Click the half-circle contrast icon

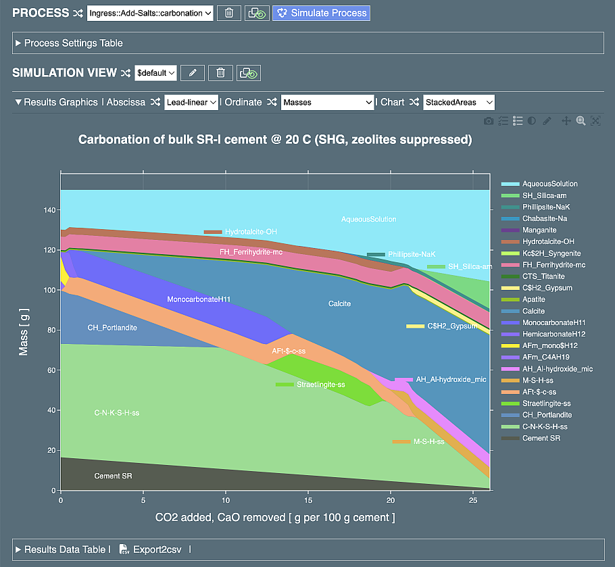click(x=532, y=121)
